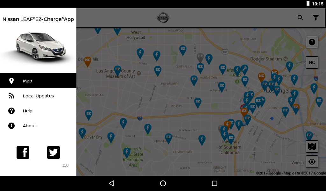Click the Nissan LEAF EZ-Charge App title
The height and width of the screenshot is (191, 326).
coord(38,19)
